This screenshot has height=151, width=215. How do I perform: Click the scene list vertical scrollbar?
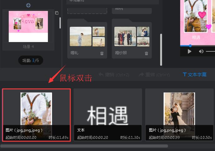60,23
